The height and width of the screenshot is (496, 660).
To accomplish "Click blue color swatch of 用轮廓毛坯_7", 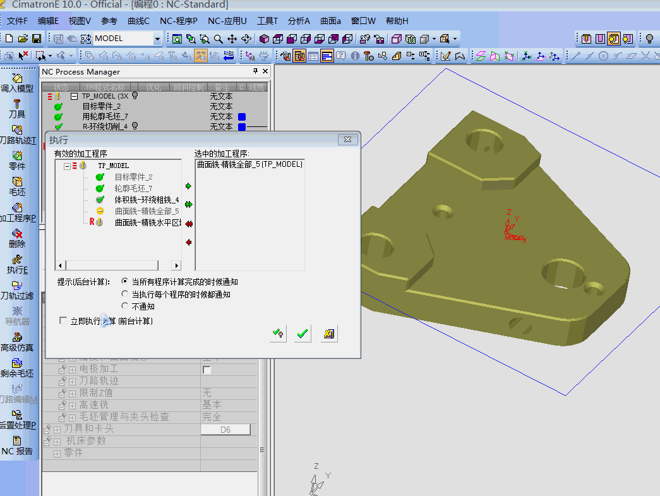I will point(242,117).
